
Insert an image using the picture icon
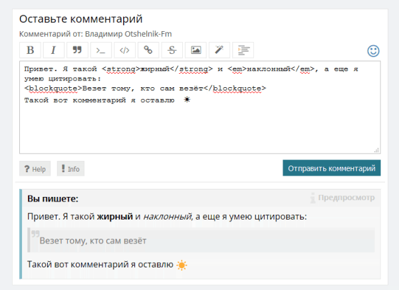pyautogui.click(x=196, y=50)
